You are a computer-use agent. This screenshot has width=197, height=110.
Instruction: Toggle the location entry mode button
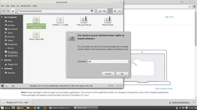[x=100, y=11]
